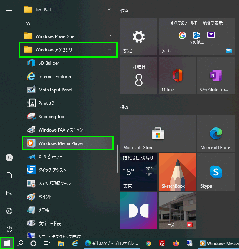Switch to Windows Media Player taskbar window
Image resolution: width=239 pixels, height=249 pixels.
tap(219, 243)
